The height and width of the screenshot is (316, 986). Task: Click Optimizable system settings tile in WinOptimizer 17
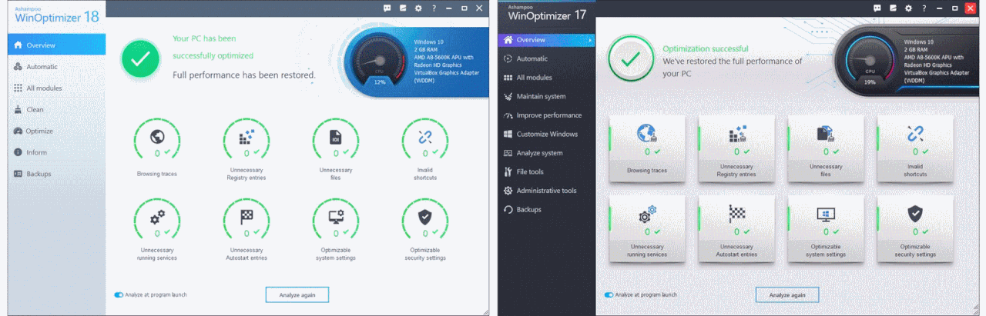[x=826, y=228]
